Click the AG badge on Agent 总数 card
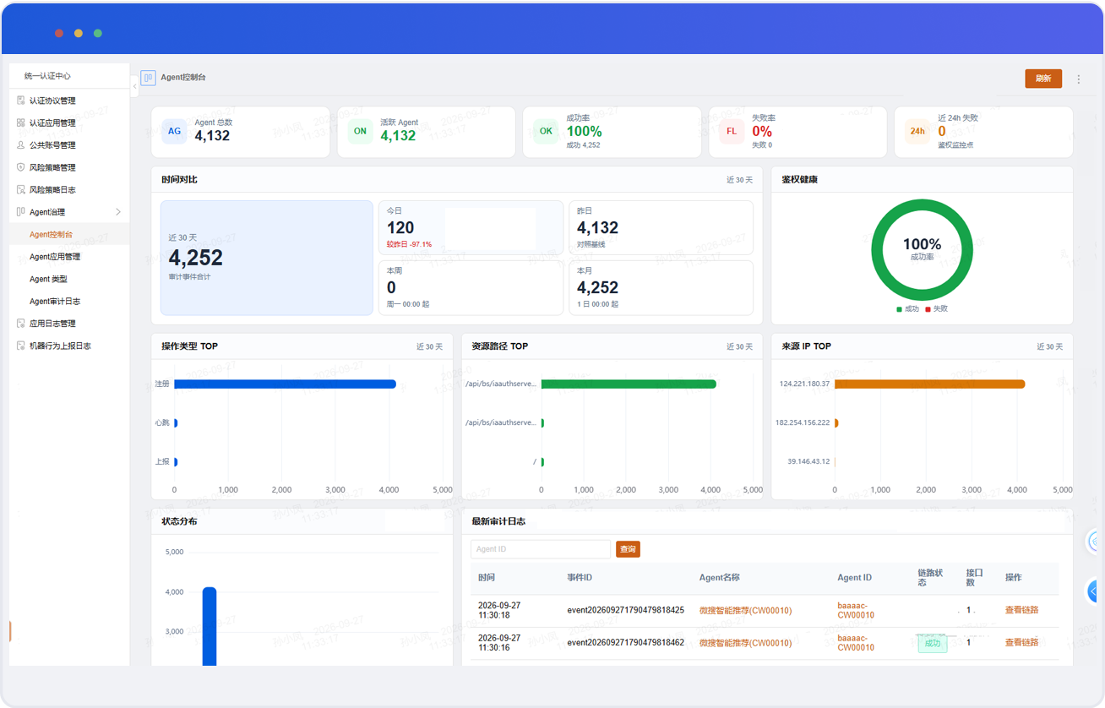Screen dimensions: 1105x708 pyautogui.click(x=174, y=131)
